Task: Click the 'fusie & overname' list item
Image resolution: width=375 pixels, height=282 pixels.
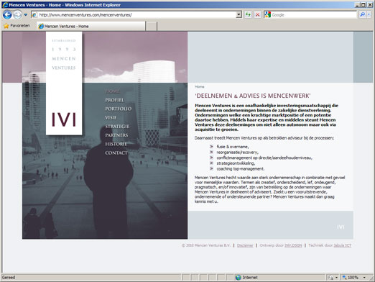Action: tap(233, 147)
